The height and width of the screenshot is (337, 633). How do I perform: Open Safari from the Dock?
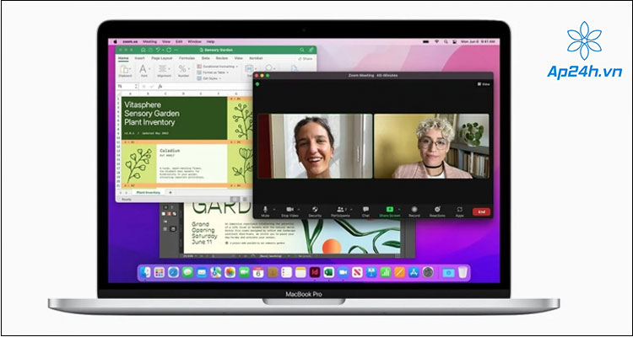tap(173, 272)
